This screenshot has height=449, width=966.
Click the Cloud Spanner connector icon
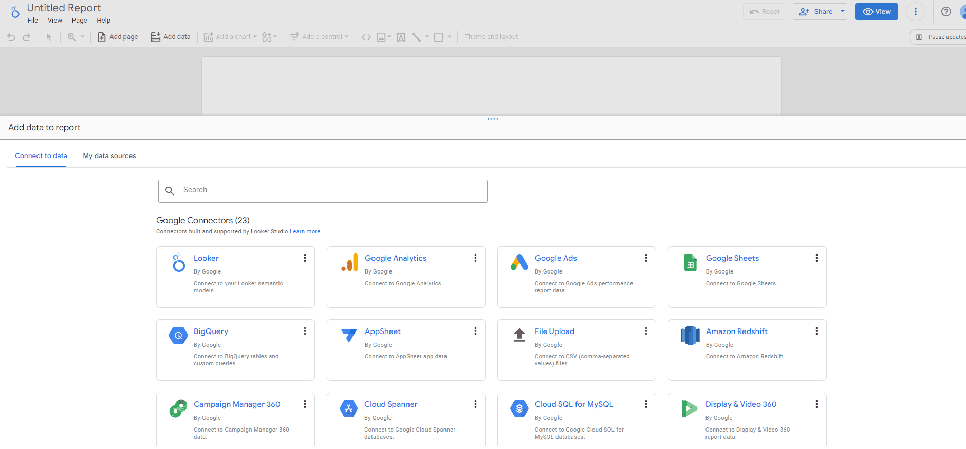click(349, 408)
